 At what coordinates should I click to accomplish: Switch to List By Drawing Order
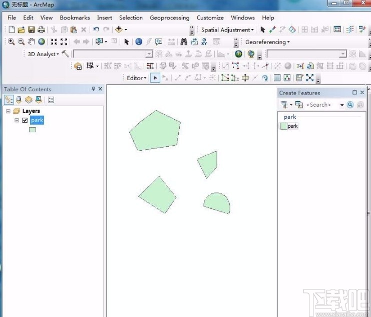pos(9,100)
